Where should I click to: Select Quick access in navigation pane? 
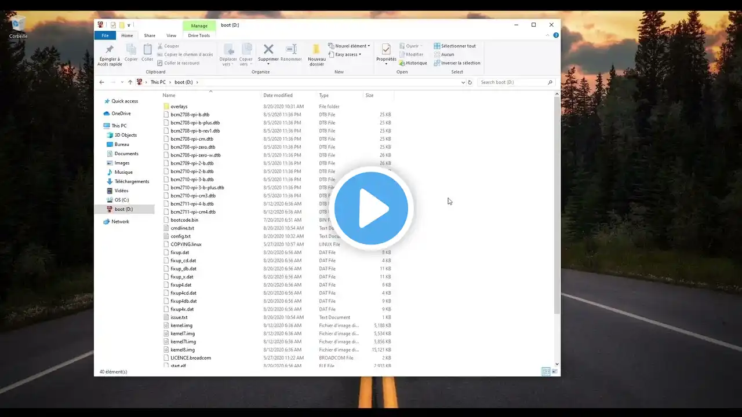click(x=125, y=101)
